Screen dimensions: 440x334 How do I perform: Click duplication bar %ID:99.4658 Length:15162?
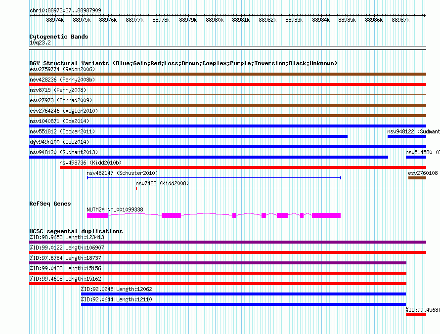click(x=218, y=284)
